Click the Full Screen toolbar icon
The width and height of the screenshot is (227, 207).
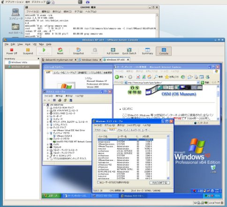click(x=113, y=50)
